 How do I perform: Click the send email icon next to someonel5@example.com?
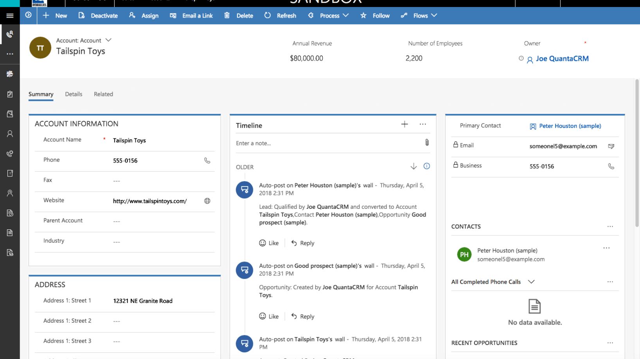coord(611,146)
